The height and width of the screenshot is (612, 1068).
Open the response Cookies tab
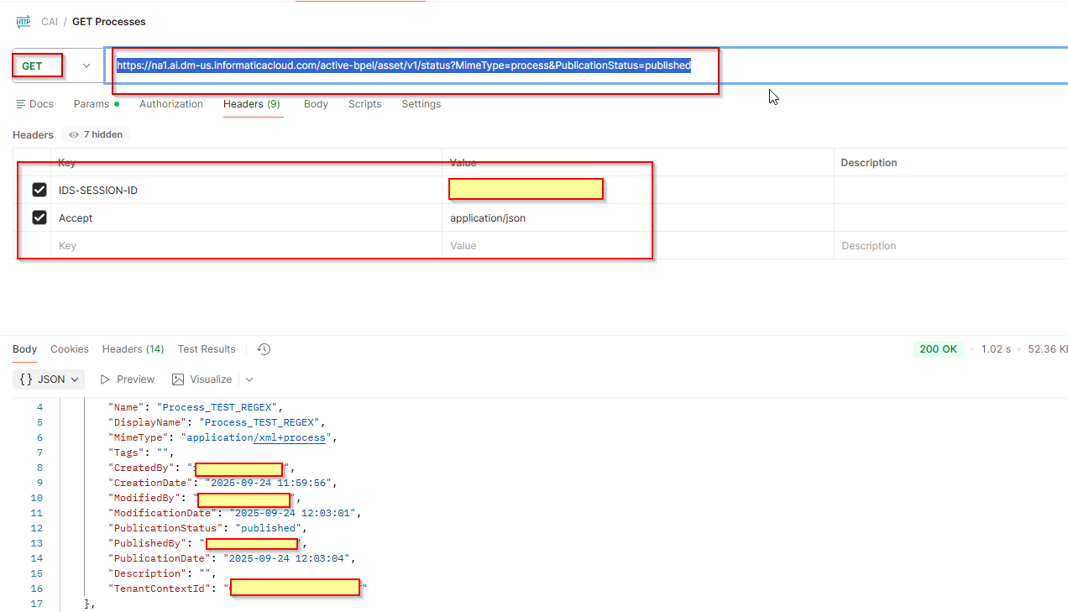tap(70, 349)
